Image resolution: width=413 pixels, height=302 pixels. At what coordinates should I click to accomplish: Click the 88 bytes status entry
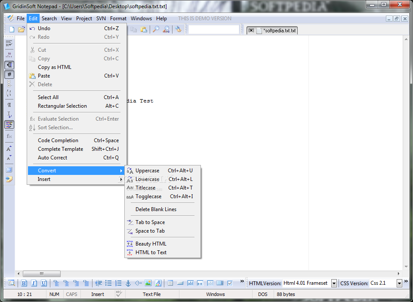coord(286,294)
